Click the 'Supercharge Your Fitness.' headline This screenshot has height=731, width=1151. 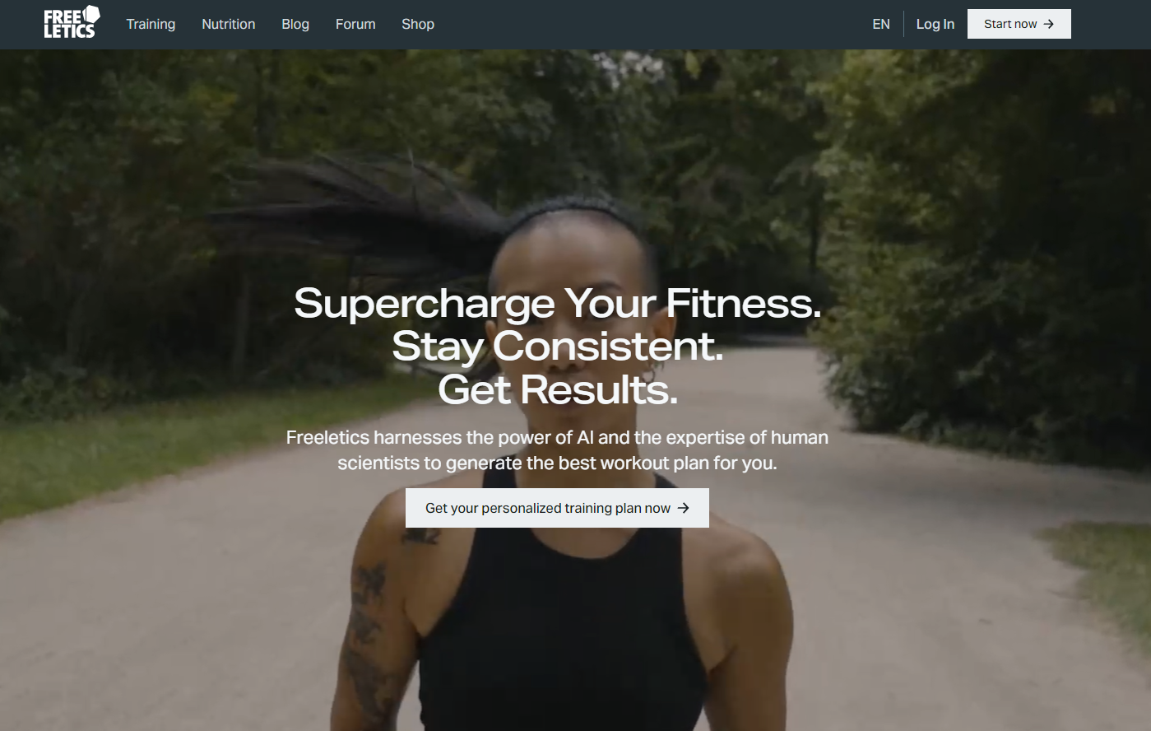tap(558, 303)
